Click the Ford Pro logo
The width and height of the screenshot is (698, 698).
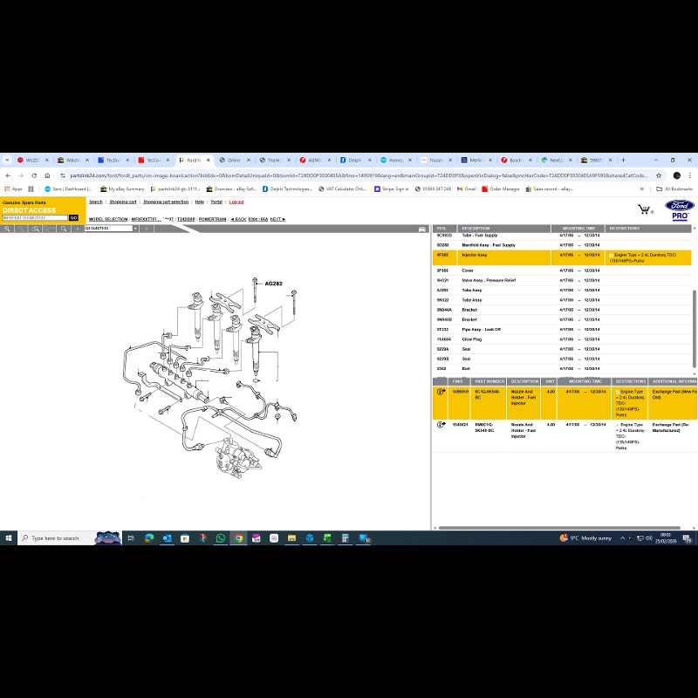pyautogui.click(x=680, y=209)
